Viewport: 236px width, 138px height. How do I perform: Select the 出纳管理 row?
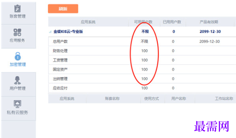[142, 79]
